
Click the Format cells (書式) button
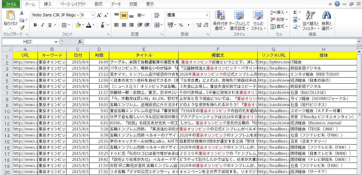point(279,27)
